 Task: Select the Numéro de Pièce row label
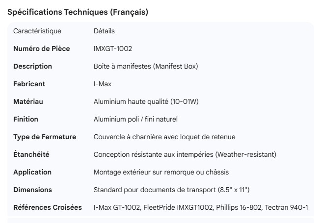coord(42,49)
